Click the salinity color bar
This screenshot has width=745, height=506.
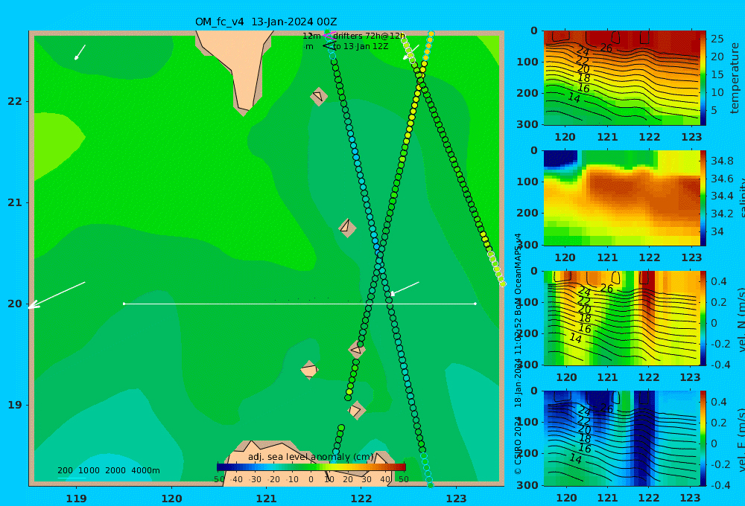point(703,198)
